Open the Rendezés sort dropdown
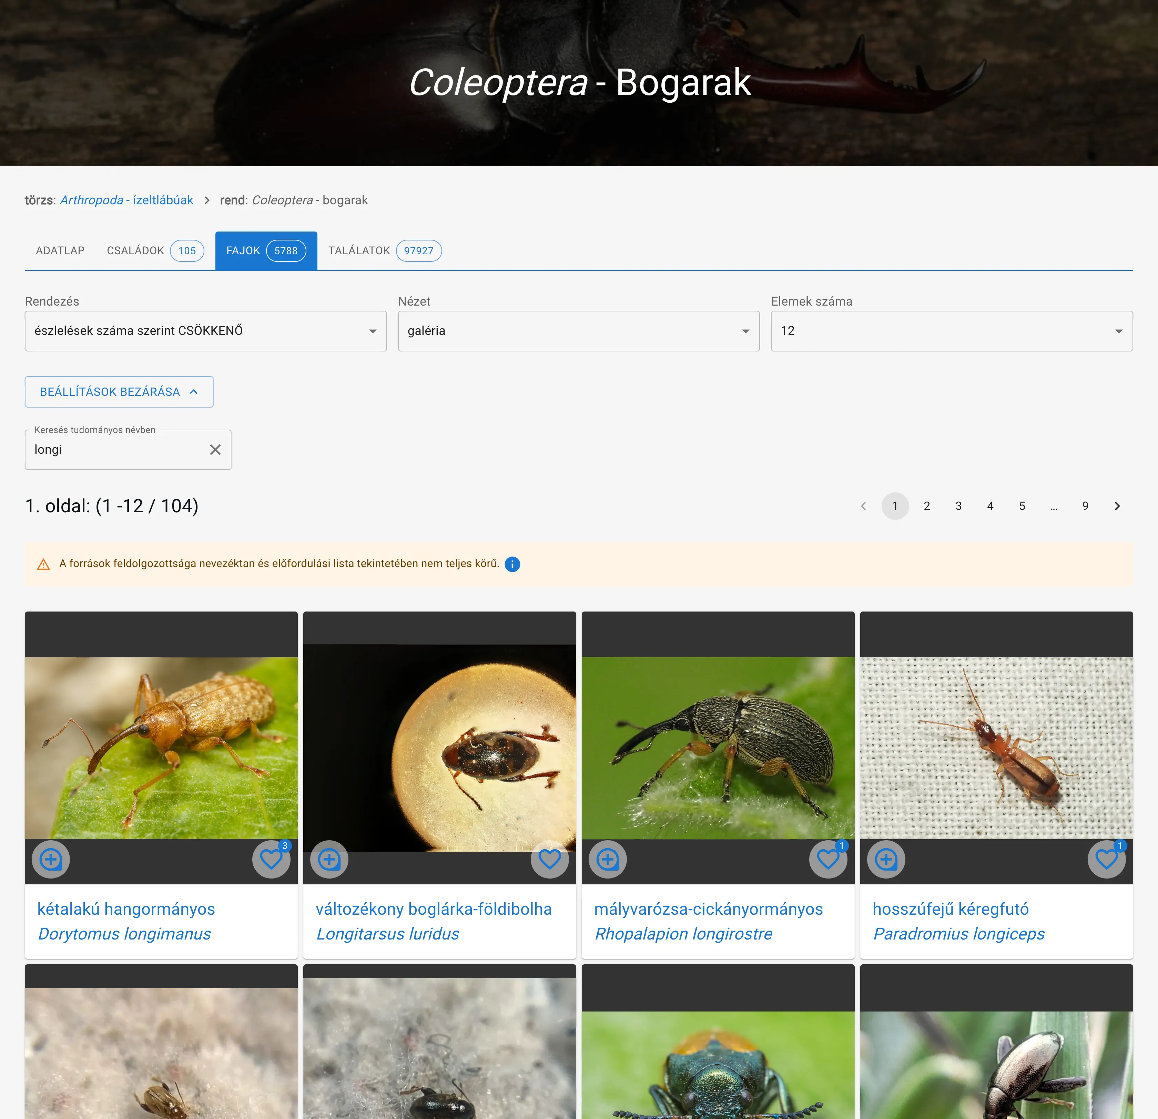This screenshot has height=1119, width=1158. click(x=206, y=331)
